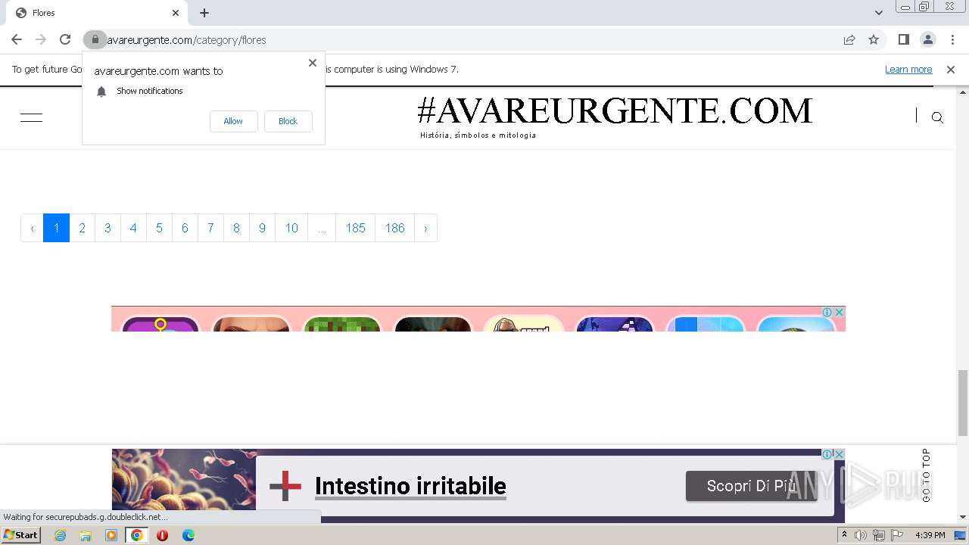Screen dimensions: 969x545
Task: Click the address bar URL
Action: click(187, 40)
